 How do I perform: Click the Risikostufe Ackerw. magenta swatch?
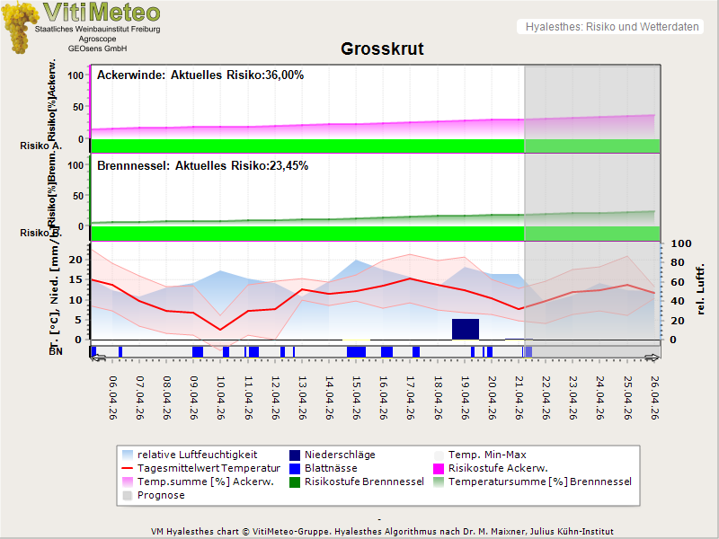coord(439,468)
